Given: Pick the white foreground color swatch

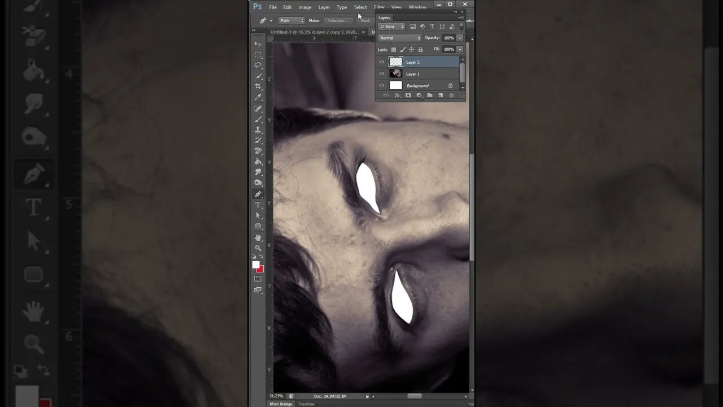Looking at the screenshot, I should 256,265.
